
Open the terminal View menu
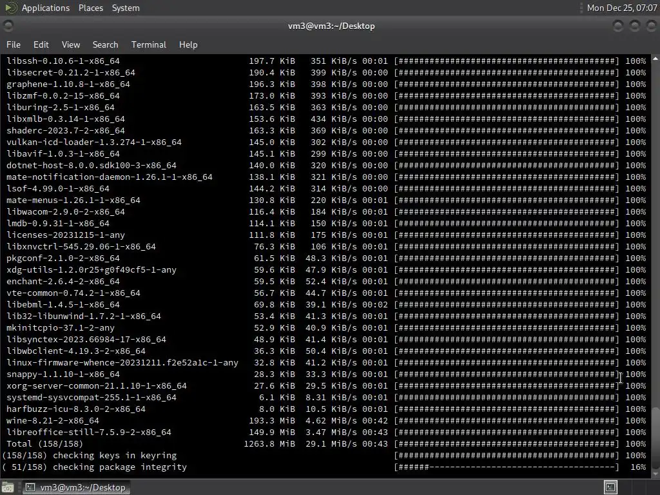coord(71,44)
